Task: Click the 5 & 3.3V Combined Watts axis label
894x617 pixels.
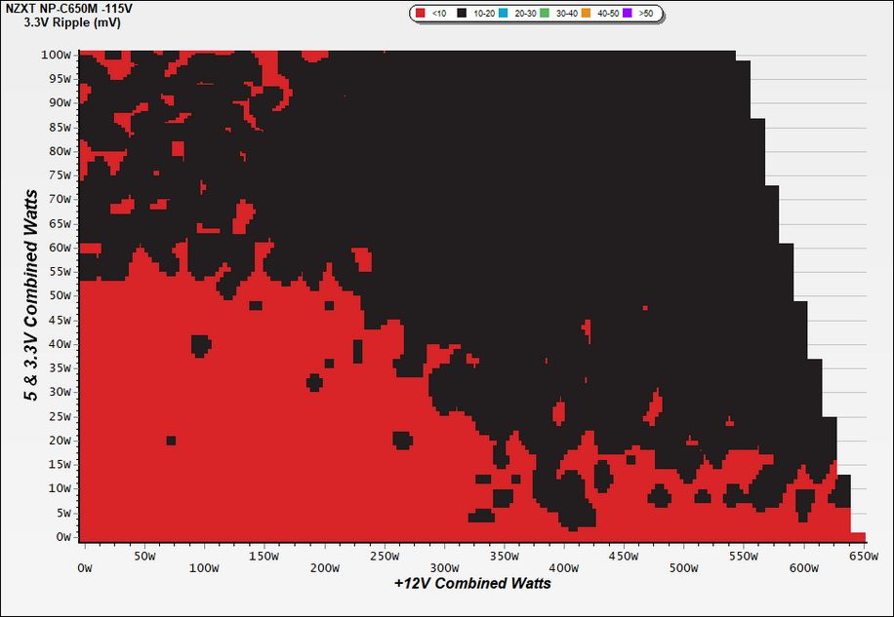Action: click(31, 294)
